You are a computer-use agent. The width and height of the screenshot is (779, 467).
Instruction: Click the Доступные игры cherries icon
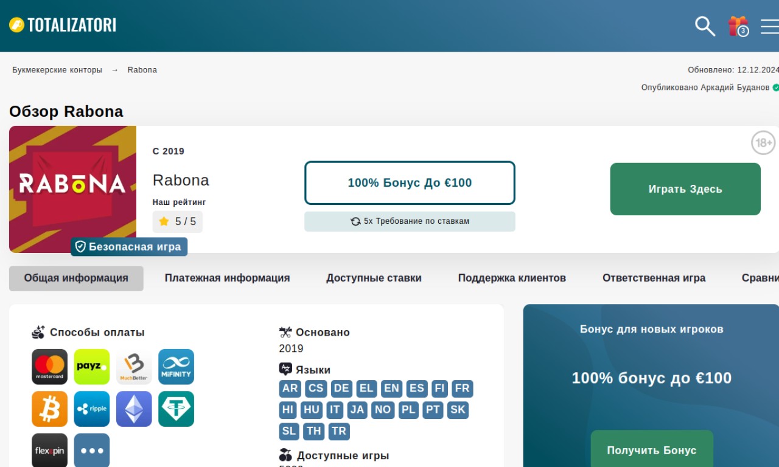pyautogui.click(x=285, y=455)
